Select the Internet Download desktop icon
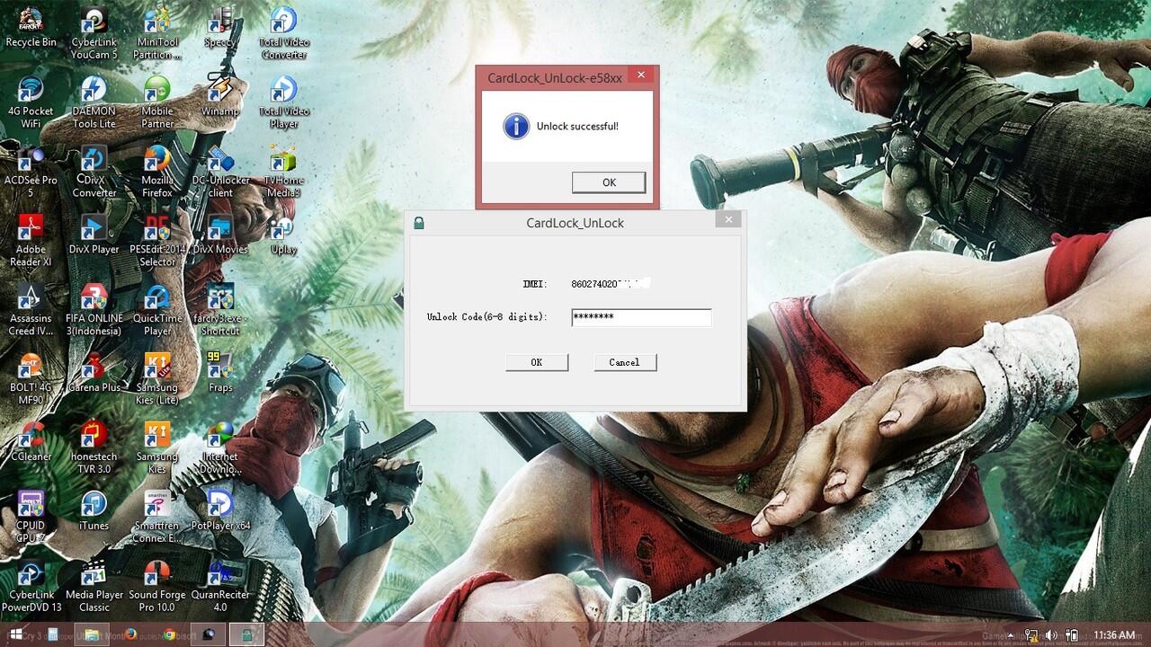This screenshot has height=647, width=1151. tap(220, 448)
